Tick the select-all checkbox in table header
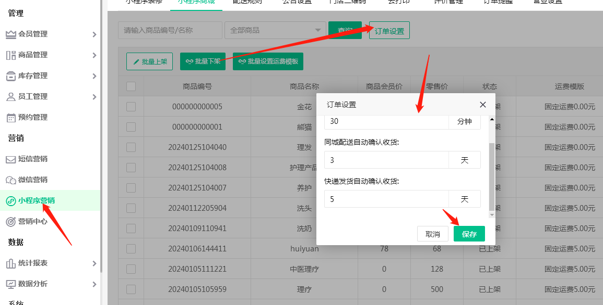This screenshot has height=305, width=603. (131, 86)
